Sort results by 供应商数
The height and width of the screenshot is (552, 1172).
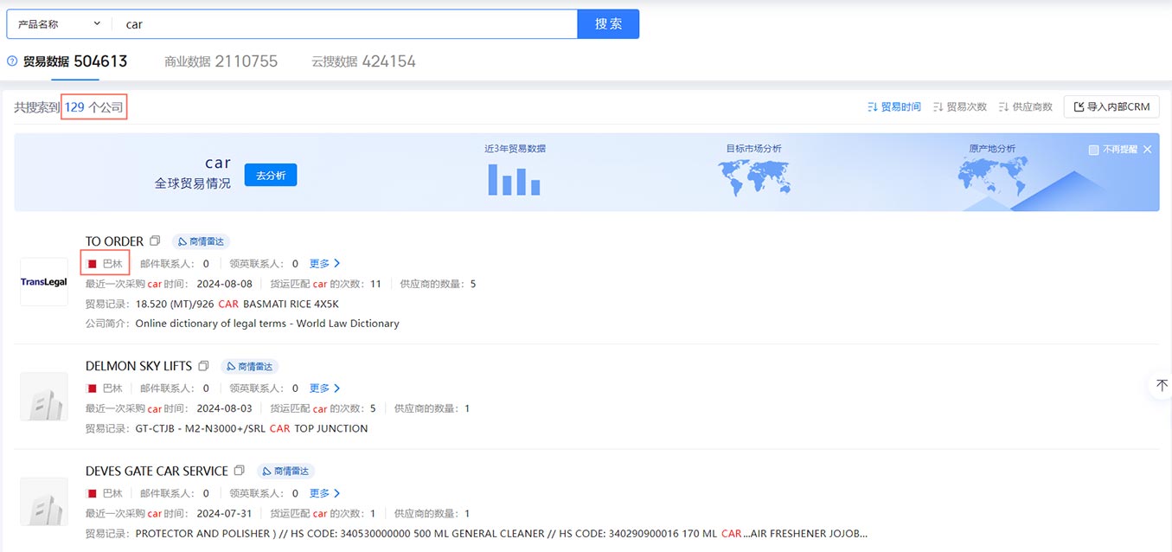1025,107
